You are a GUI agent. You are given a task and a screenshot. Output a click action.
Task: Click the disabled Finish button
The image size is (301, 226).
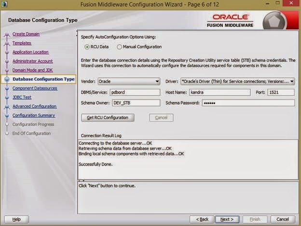(255, 219)
